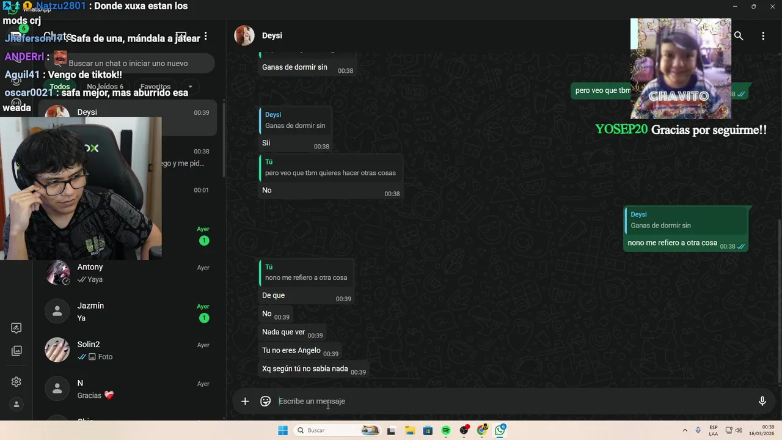Open Deysi conversation options menu
782x440 pixels.
coord(763,36)
